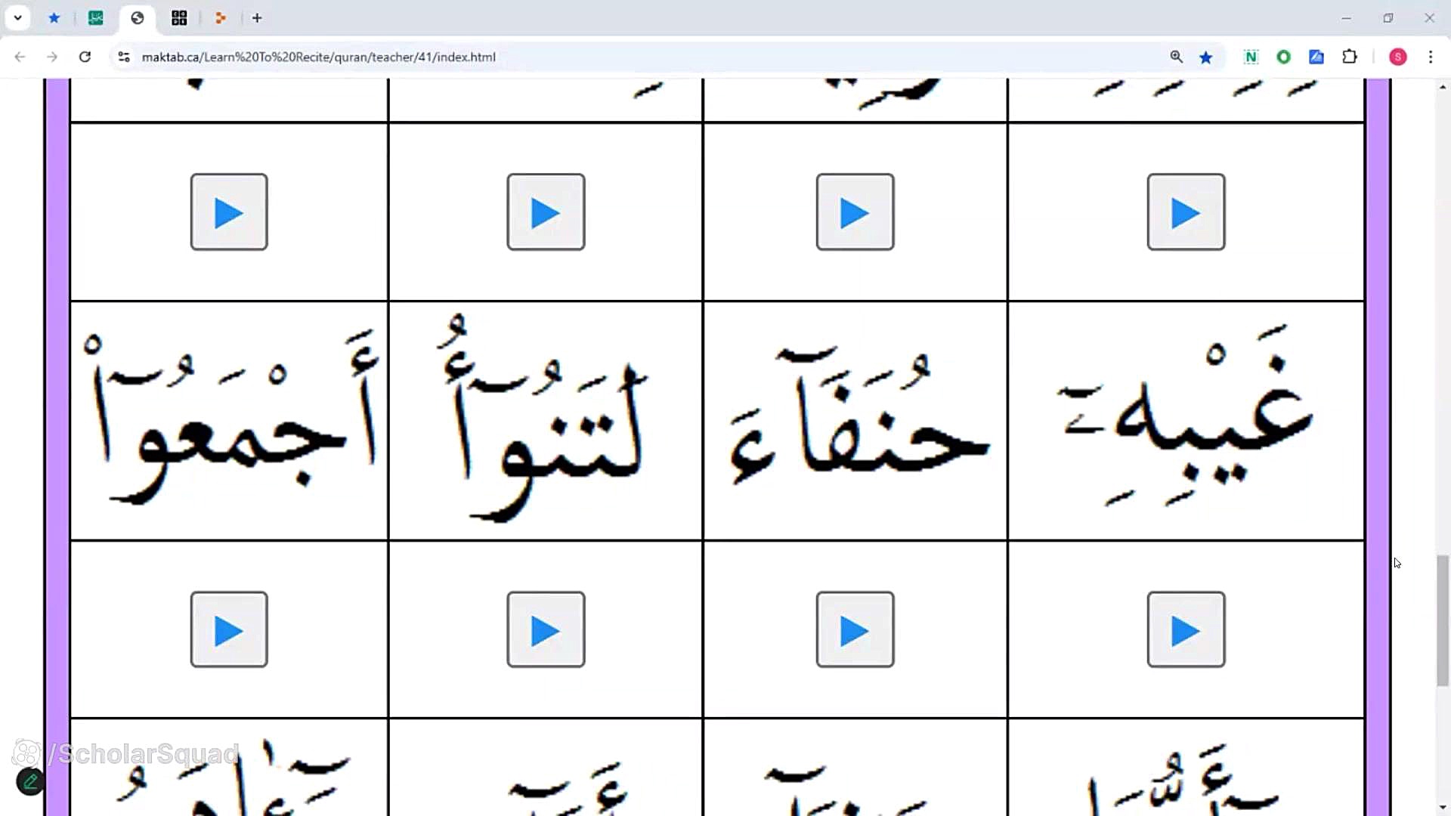This screenshot has width=1451, height=816.
Task: Open Chrome three-dot menu
Action: point(1431,57)
